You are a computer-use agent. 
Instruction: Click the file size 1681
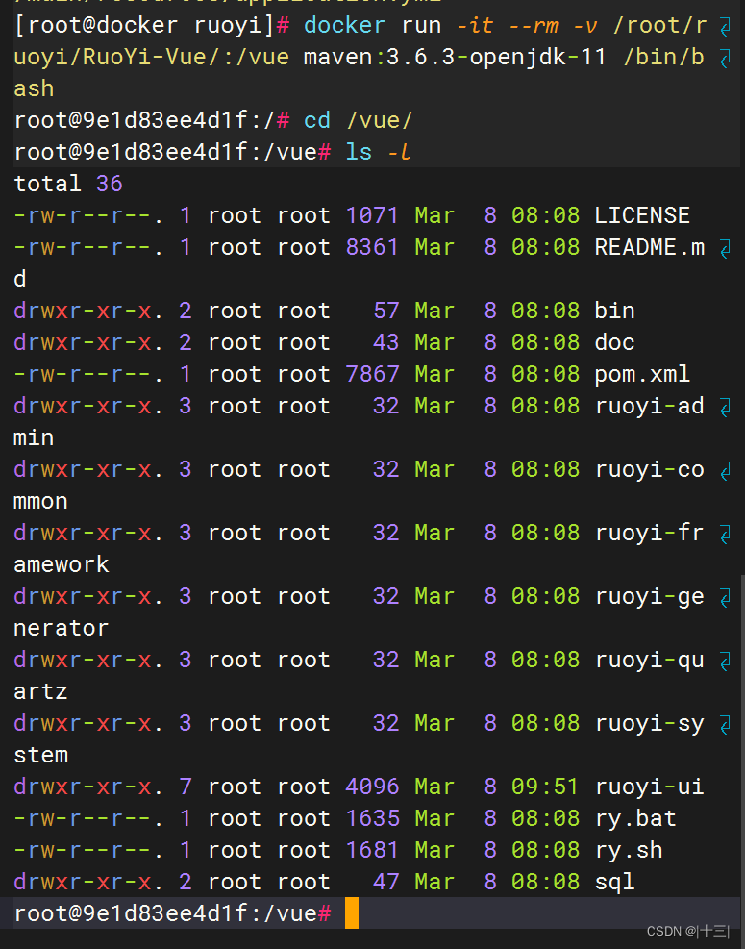pos(372,850)
